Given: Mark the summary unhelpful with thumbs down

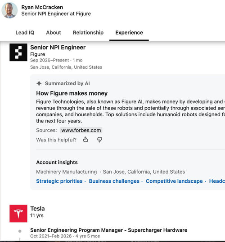Looking at the screenshot, I should (x=99, y=140).
